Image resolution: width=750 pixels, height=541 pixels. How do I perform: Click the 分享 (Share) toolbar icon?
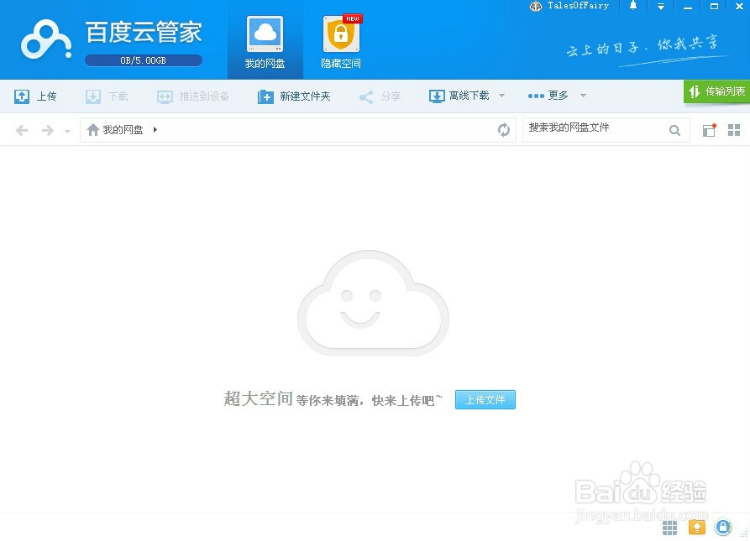click(380, 96)
